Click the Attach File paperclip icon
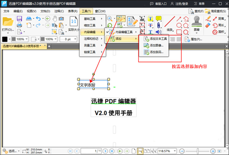This screenshot has height=155, width=229. [x=159, y=25]
